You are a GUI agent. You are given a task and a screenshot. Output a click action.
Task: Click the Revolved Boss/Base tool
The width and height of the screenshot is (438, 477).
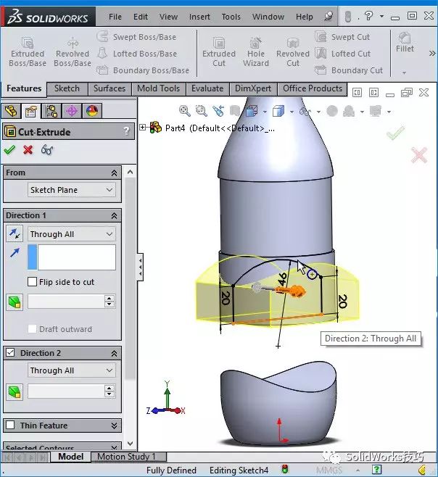(x=73, y=51)
